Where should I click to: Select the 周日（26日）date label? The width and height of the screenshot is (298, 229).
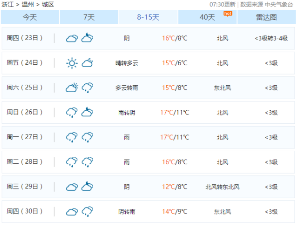pos(25,112)
